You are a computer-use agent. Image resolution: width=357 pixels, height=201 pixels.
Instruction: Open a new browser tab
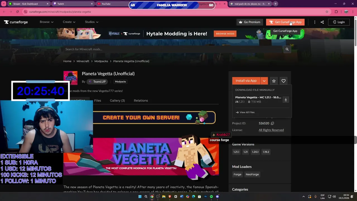click(275, 4)
